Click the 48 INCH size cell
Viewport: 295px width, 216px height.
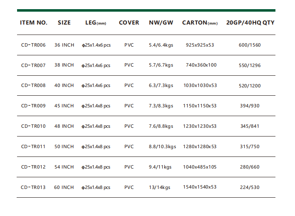tap(64, 126)
